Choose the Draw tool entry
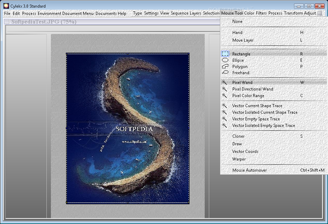This screenshot has height=224, width=328. [x=274, y=144]
